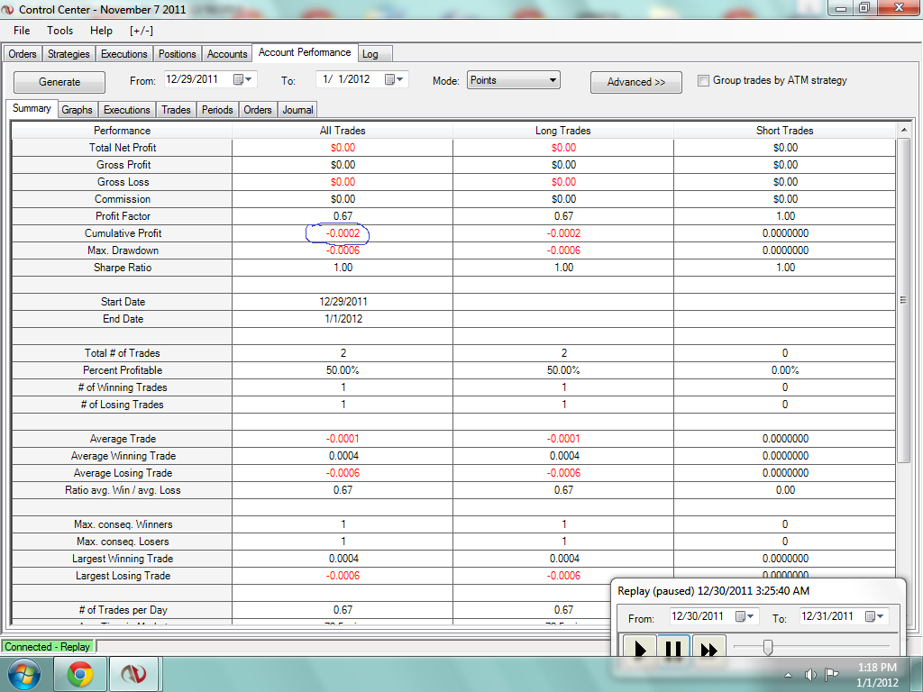Adjust the replay speed slider handle

pyautogui.click(x=768, y=647)
